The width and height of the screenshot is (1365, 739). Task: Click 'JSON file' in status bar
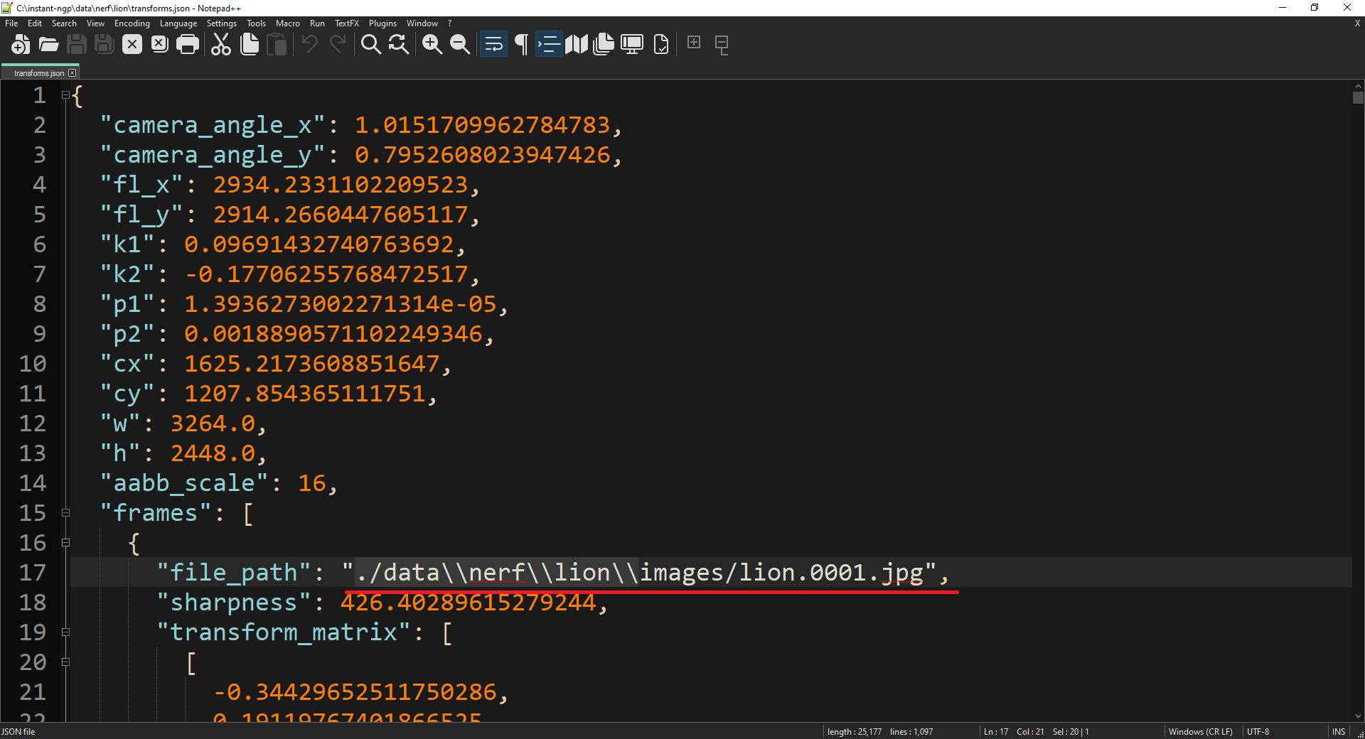click(x=18, y=732)
